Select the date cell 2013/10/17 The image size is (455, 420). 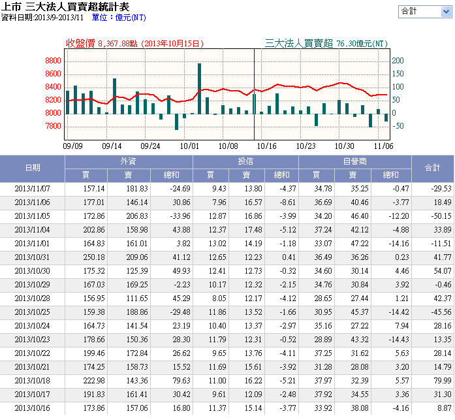[x=33, y=395]
